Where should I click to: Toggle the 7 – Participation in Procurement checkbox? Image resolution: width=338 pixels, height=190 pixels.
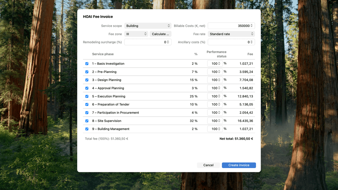point(87,113)
